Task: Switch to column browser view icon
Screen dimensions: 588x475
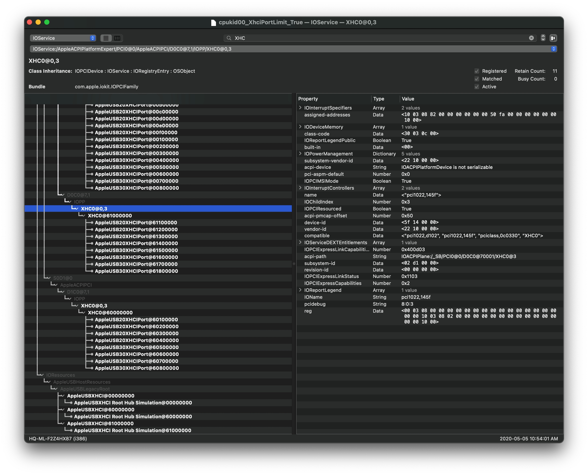Action: click(x=117, y=38)
